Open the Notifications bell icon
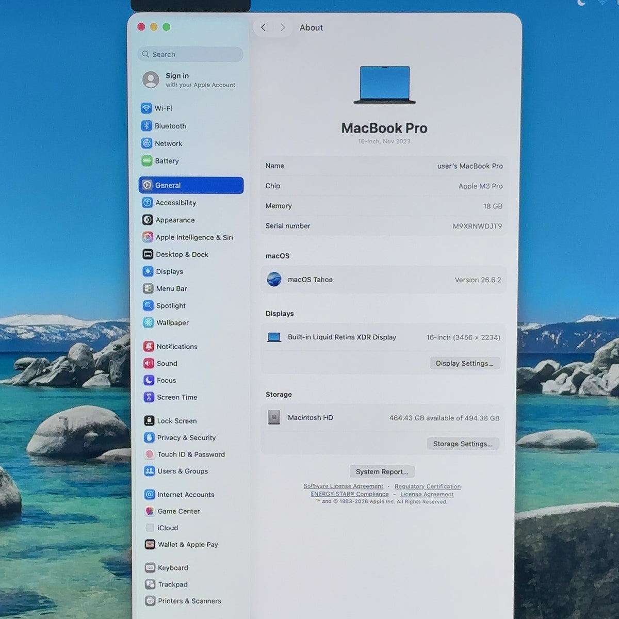This screenshot has height=619, width=619. pos(149,347)
